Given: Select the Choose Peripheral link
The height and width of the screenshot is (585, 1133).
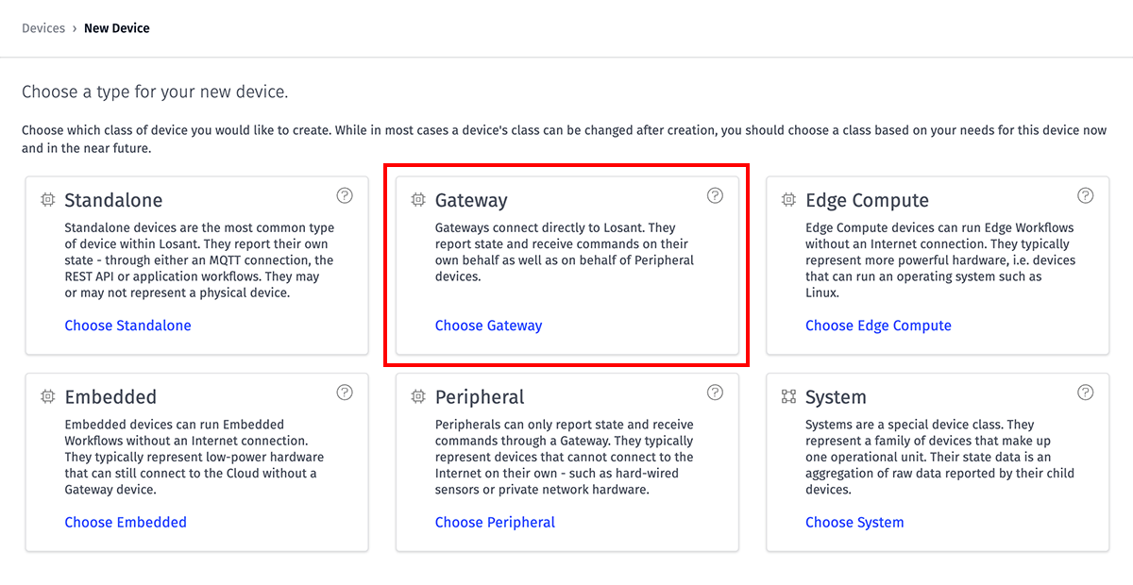Looking at the screenshot, I should [495, 522].
